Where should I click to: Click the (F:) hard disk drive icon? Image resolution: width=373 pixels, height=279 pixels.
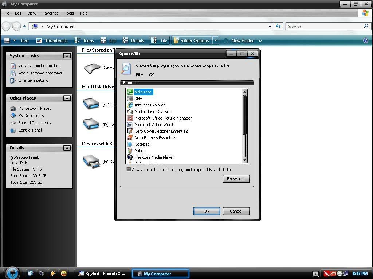[91, 124]
